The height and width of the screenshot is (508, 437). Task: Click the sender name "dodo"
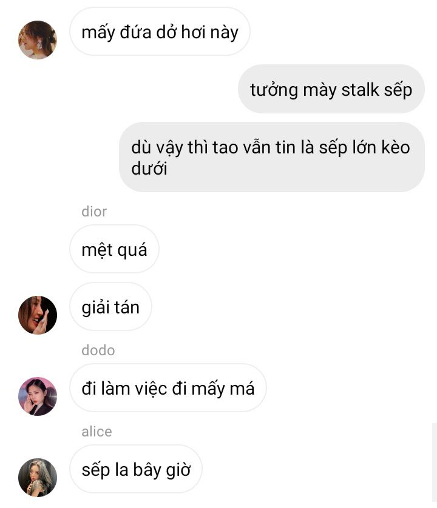coord(98,350)
